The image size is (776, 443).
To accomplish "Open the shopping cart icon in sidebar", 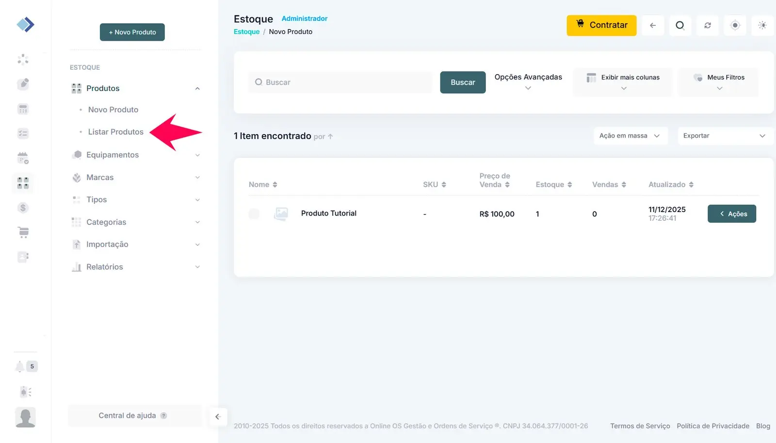I will [x=23, y=232].
